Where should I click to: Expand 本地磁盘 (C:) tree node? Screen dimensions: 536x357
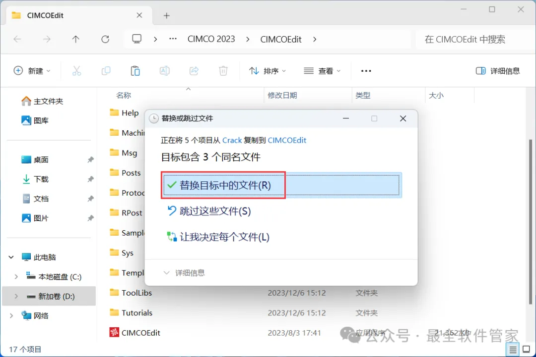(x=16, y=277)
